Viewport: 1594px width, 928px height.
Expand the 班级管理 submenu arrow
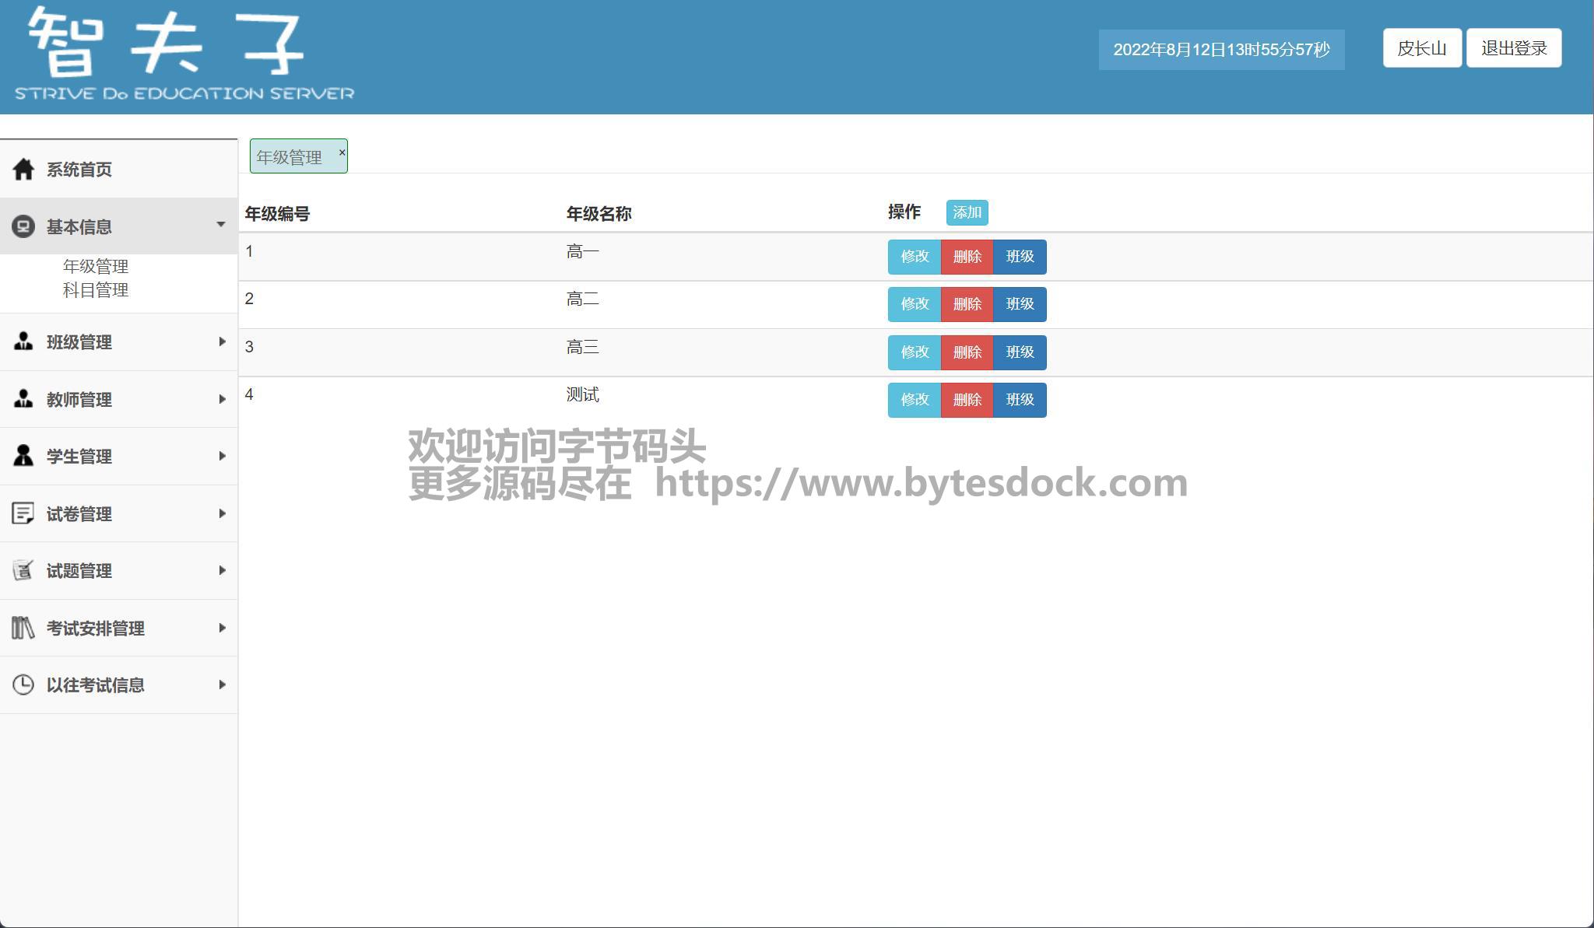pos(222,341)
